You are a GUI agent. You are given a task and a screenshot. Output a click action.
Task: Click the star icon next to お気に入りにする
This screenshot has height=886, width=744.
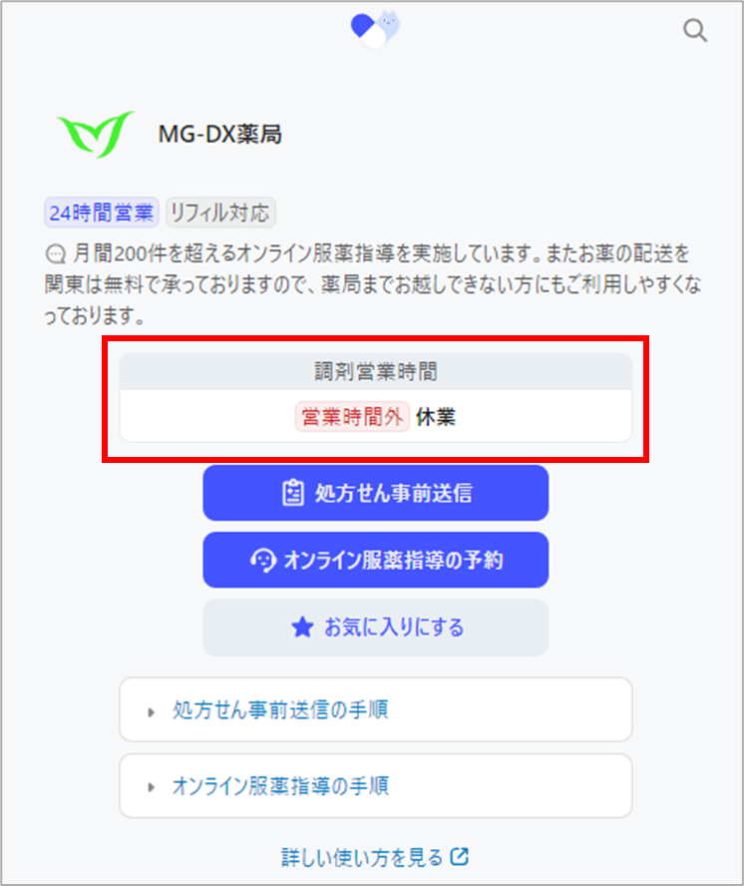click(302, 628)
